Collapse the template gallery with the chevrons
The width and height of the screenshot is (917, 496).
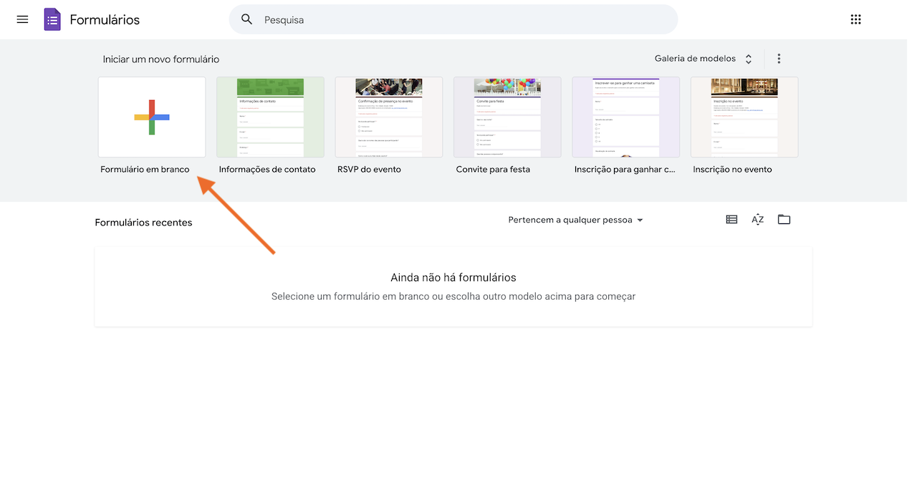coord(748,59)
